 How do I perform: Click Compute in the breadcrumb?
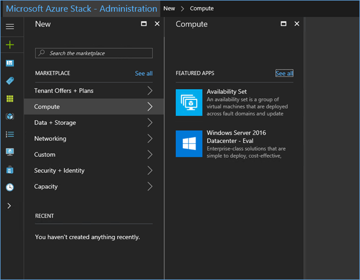pos(202,9)
